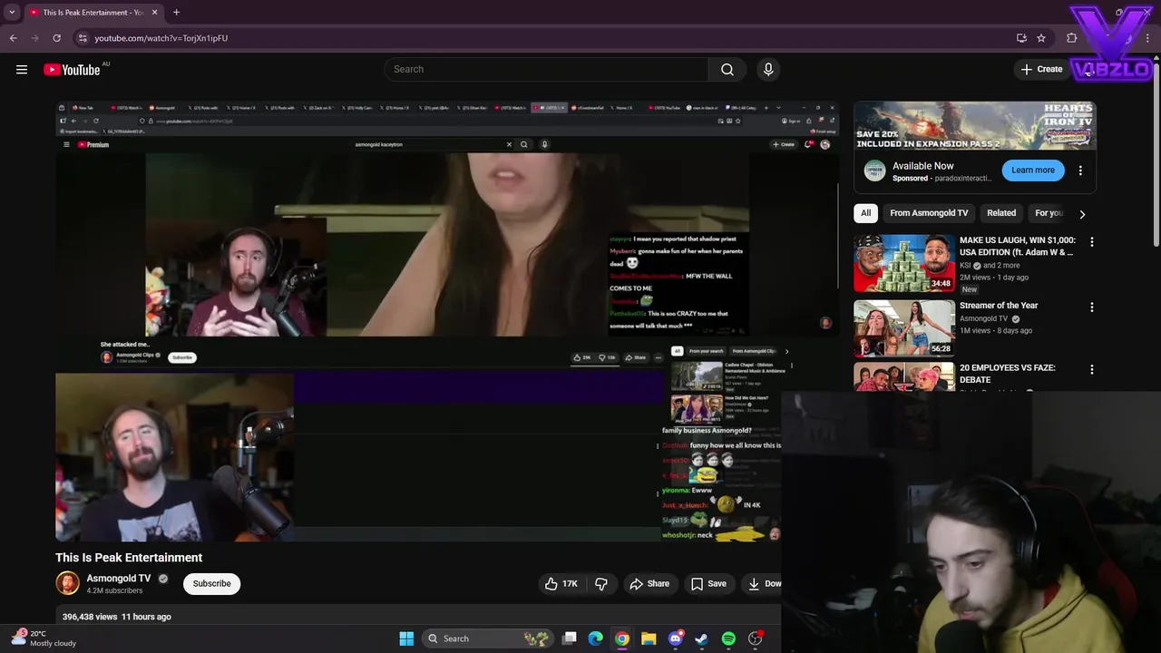The width and height of the screenshot is (1161, 653).
Task: Click Learn more on the ad
Action: 1033,171
